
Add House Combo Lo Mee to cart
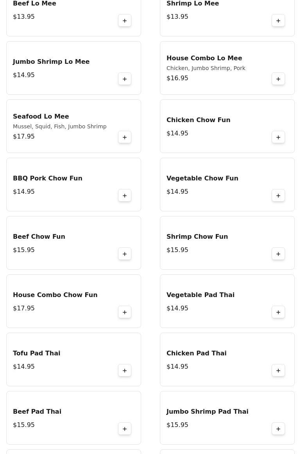coord(278,79)
